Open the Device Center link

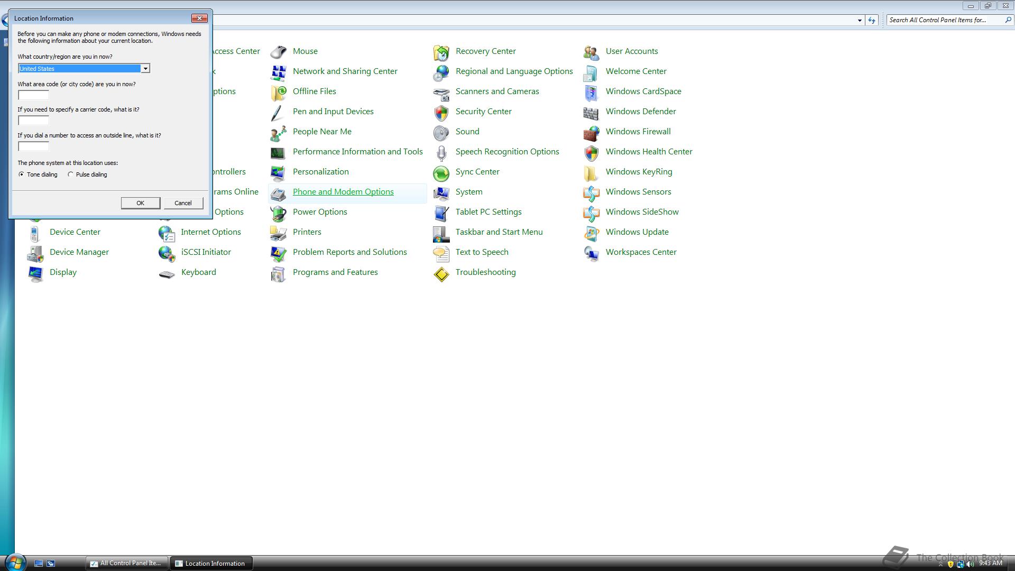pos(75,232)
